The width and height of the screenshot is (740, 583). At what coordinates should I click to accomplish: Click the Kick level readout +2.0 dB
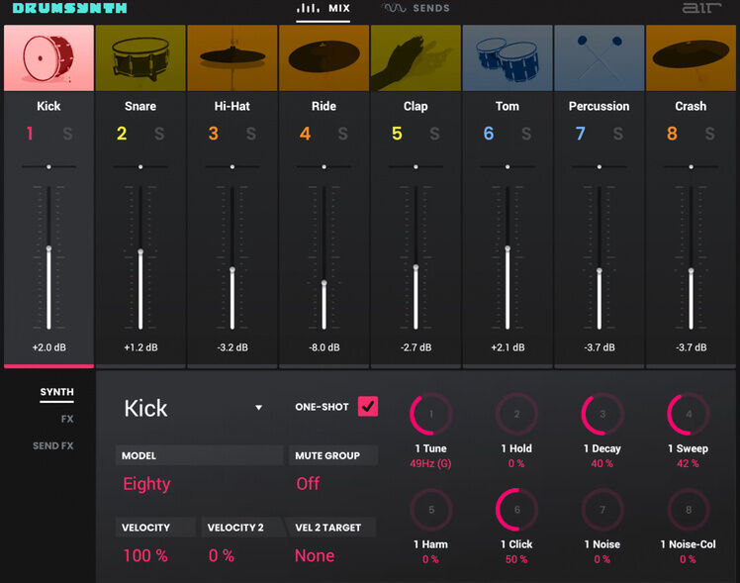(49, 347)
